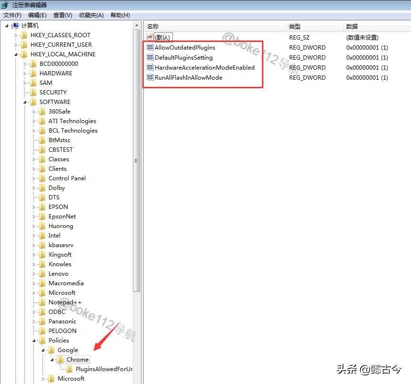Viewport: 411px width, 384px height.
Task: Click the DWORD icon beside RunAllFlashInAllowMode
Action: [x=150, y=77]
